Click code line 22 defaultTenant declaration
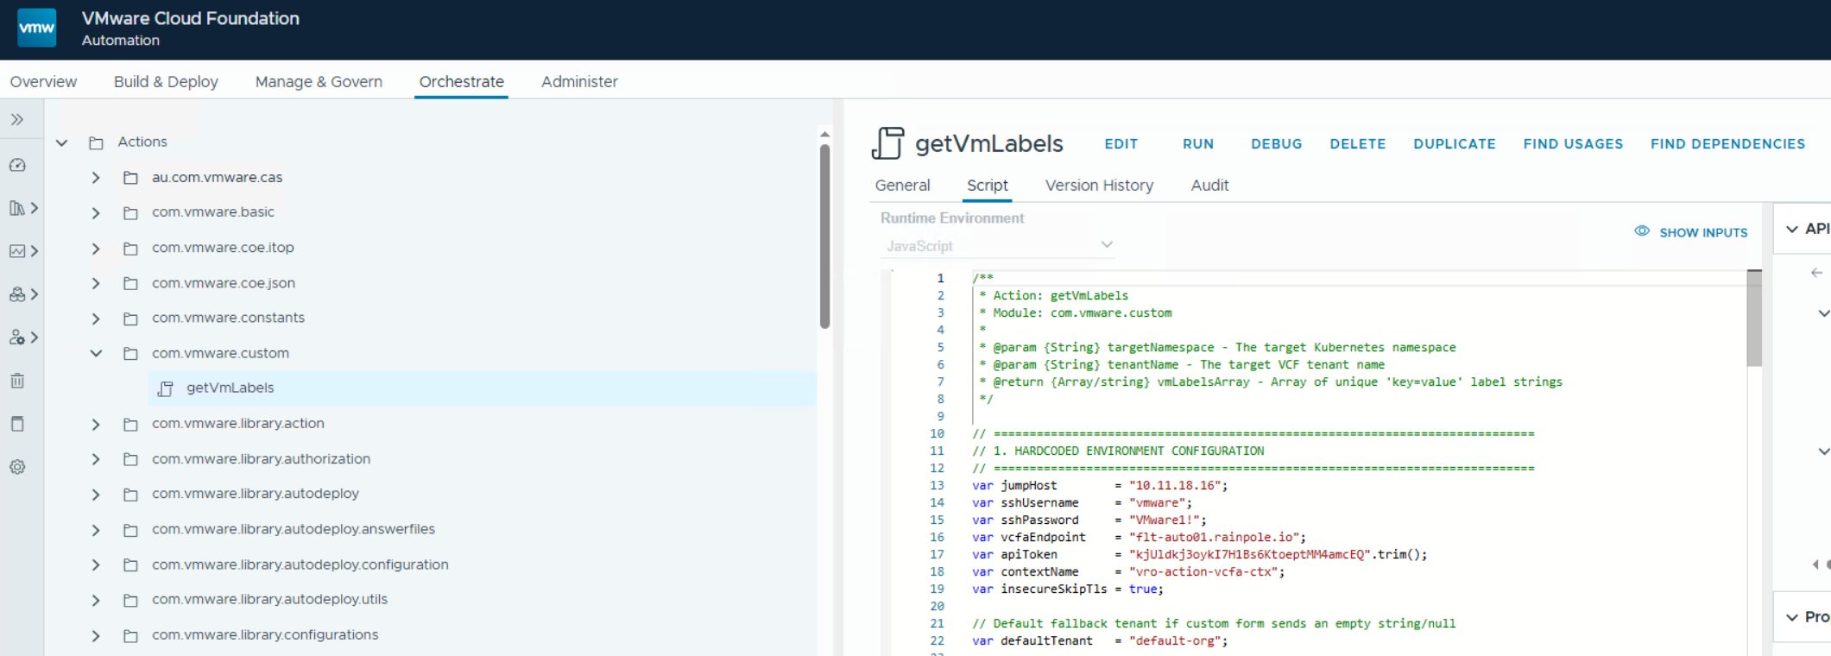Image resolution: width=1831 pixels, height=656 pixels. [1100, 641]
